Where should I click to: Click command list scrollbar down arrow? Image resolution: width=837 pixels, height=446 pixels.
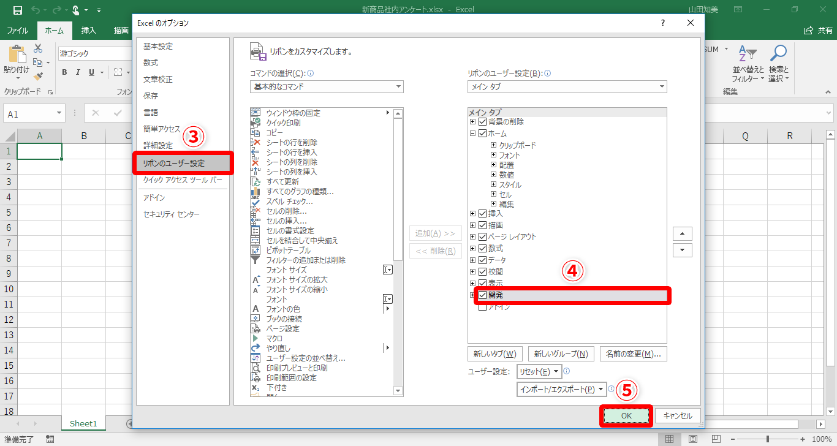(x=398, y=391)
